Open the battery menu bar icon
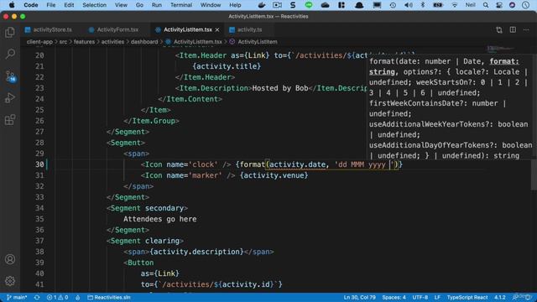 pyautogui.click(x=438, y=5)
